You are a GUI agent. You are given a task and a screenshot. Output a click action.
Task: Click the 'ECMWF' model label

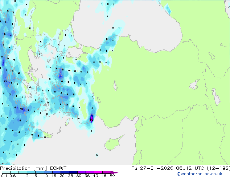[x=58, y=168]
